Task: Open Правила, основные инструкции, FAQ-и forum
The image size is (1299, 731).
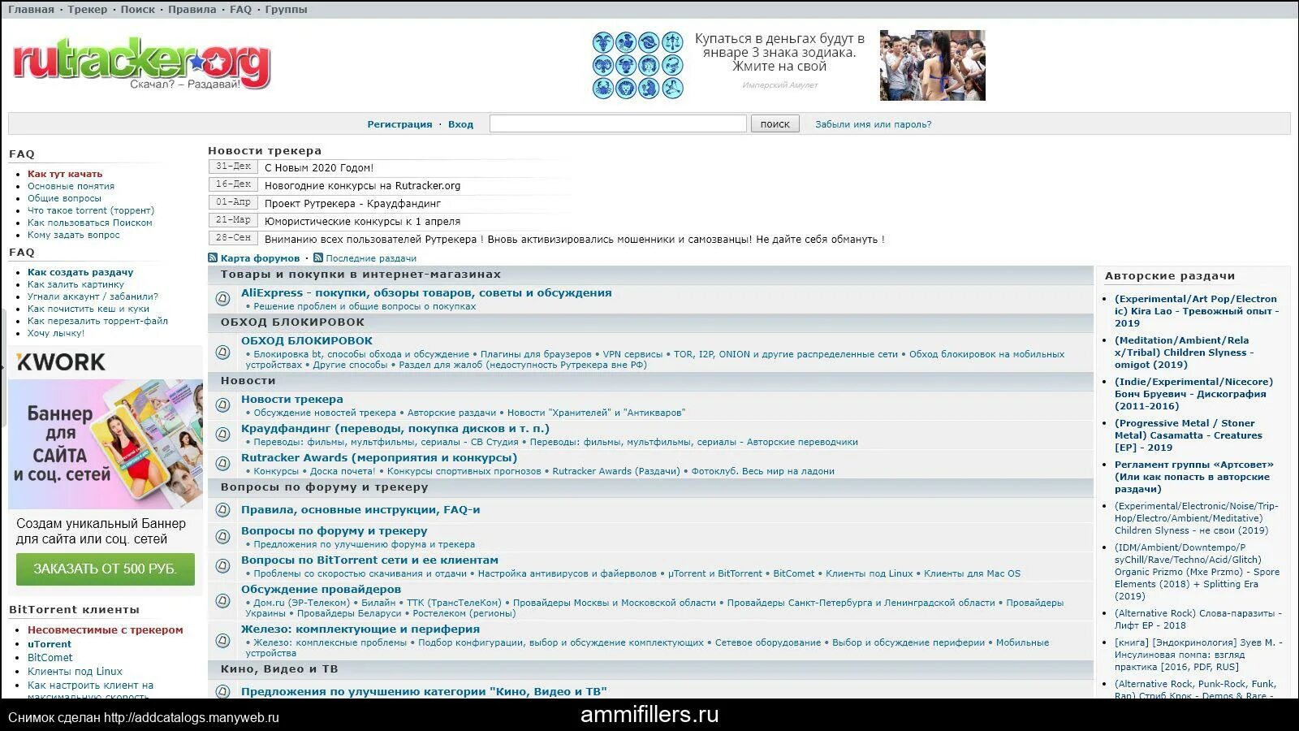Action: click(360, 510)
